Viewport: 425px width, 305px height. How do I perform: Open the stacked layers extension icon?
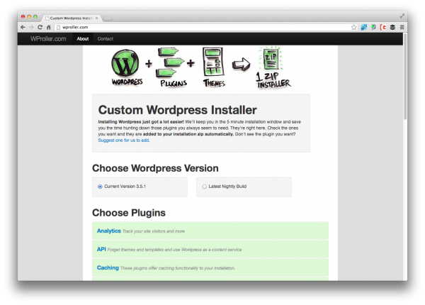[x=392, y=27]
